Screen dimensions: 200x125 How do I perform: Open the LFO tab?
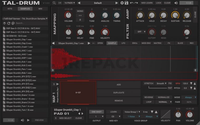[123, 43]
